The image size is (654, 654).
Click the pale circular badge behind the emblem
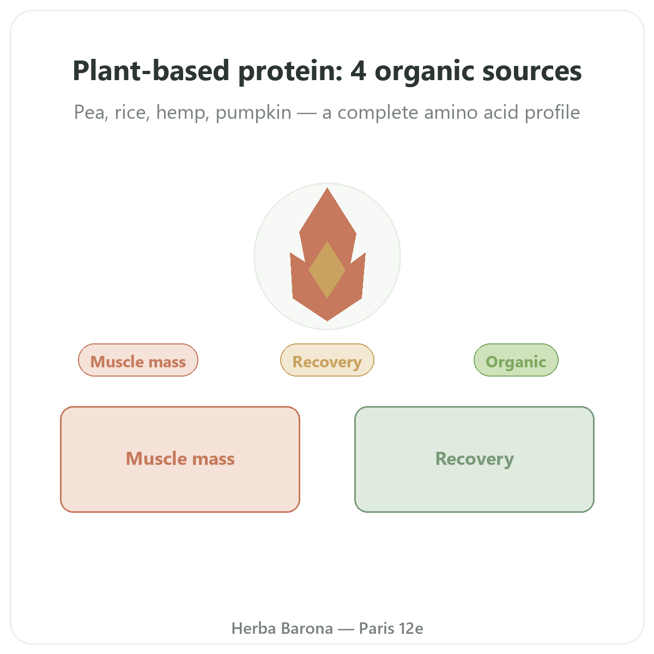[328, 256]
